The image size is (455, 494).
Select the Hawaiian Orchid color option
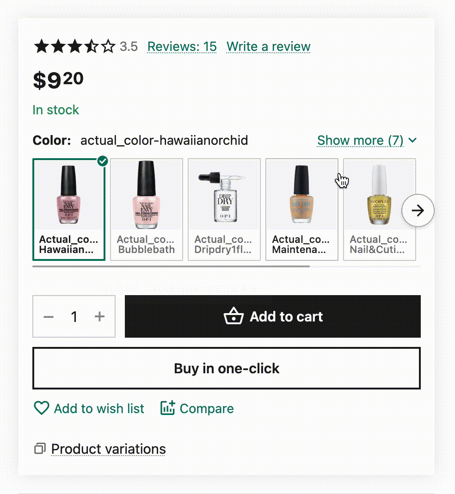tap(69, 210)
